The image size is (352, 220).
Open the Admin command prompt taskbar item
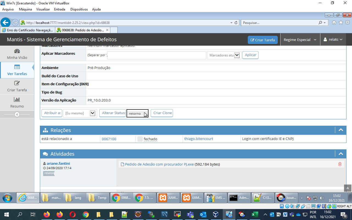click(239, 197)
